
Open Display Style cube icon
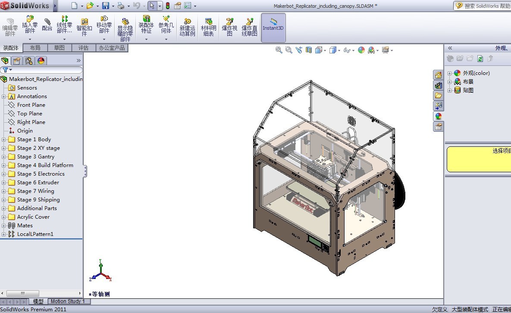tap(333, 50)
